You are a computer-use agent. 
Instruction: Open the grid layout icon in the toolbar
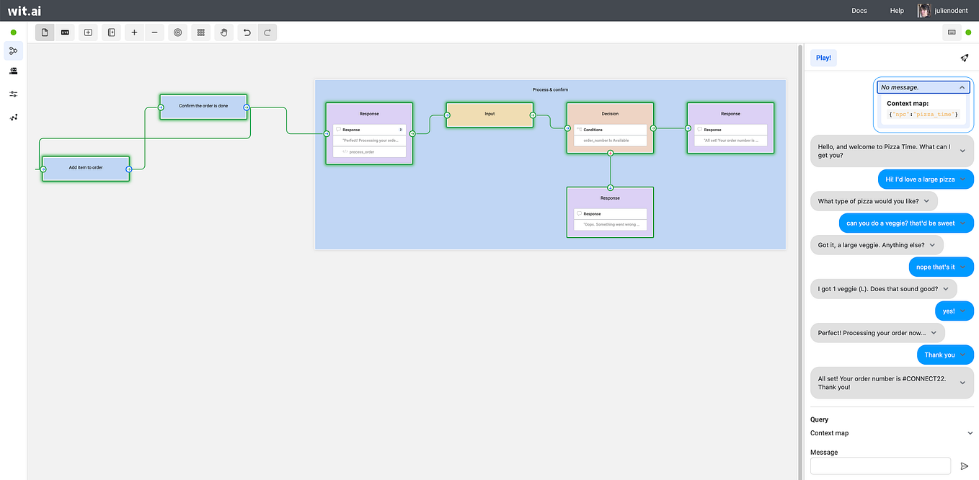pos(200,32)
